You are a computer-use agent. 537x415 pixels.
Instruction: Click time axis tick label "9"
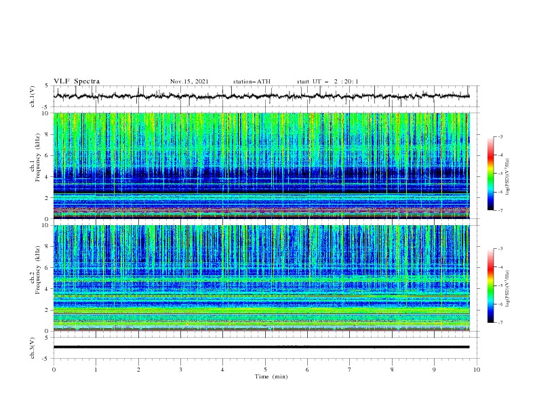tap(434, 370)
